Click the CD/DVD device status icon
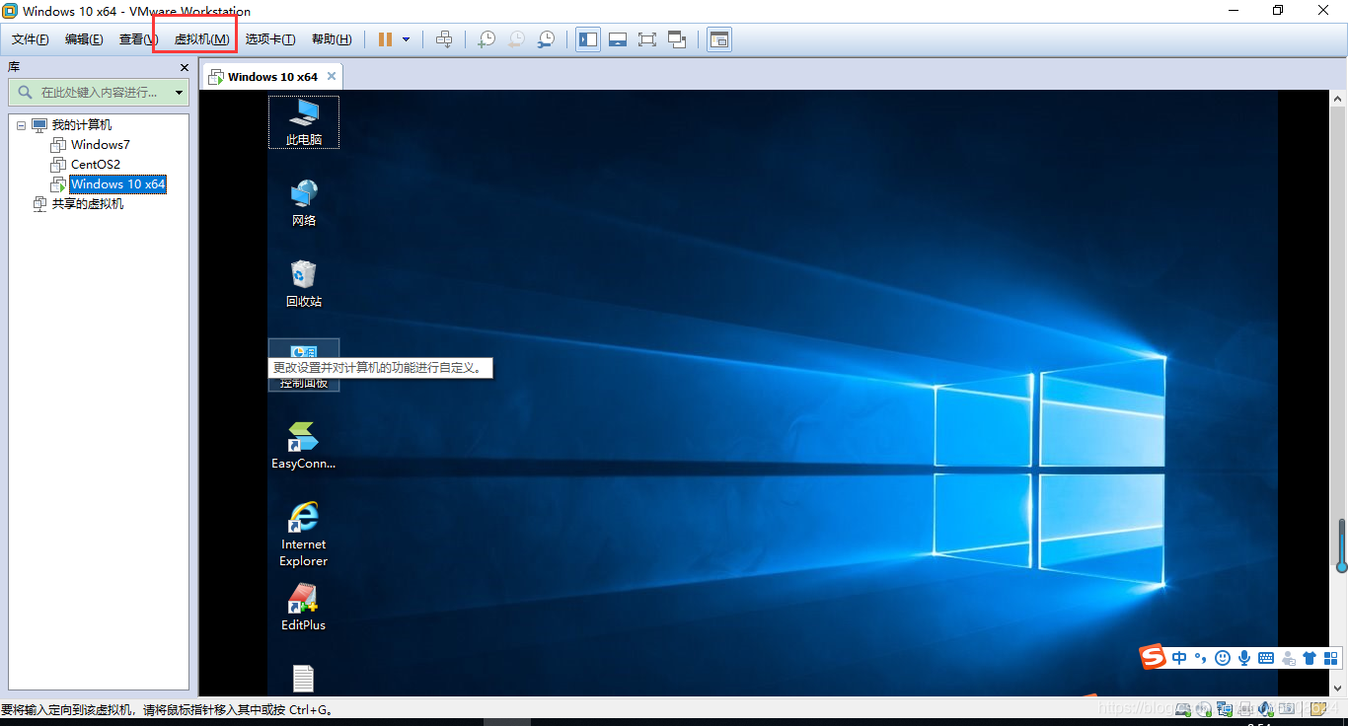Screen dimensions: 1348x726 [1204, 708]
